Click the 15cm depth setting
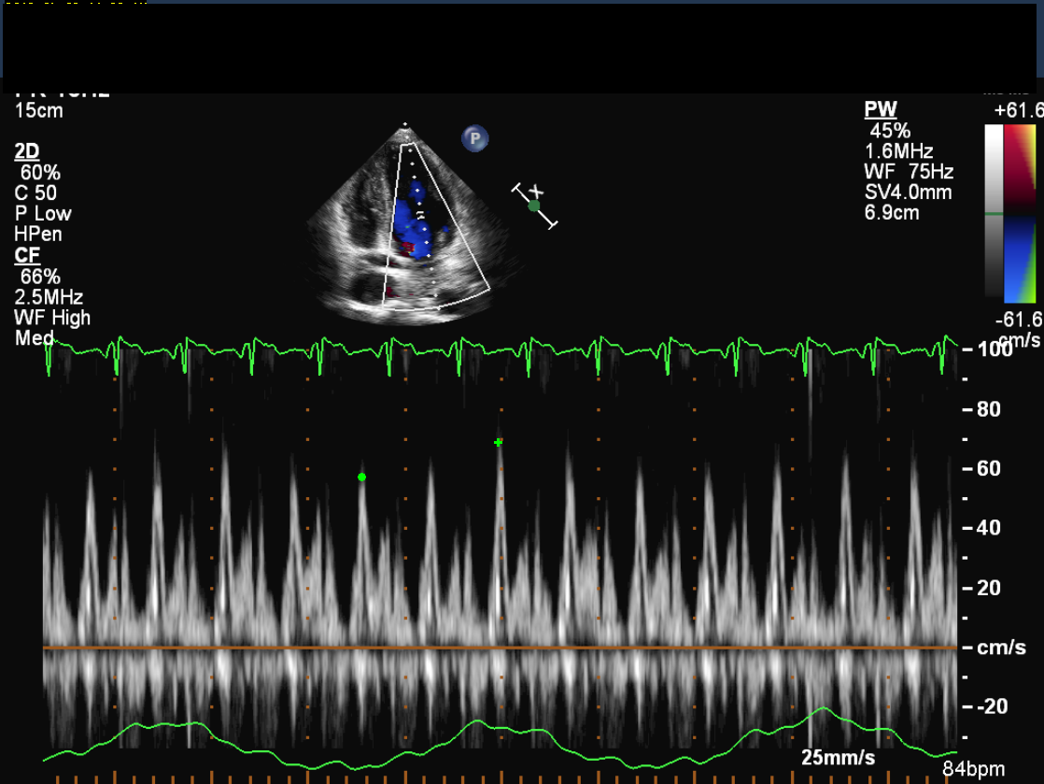This screenshot has width=1044, height=784. coord(39,110)
